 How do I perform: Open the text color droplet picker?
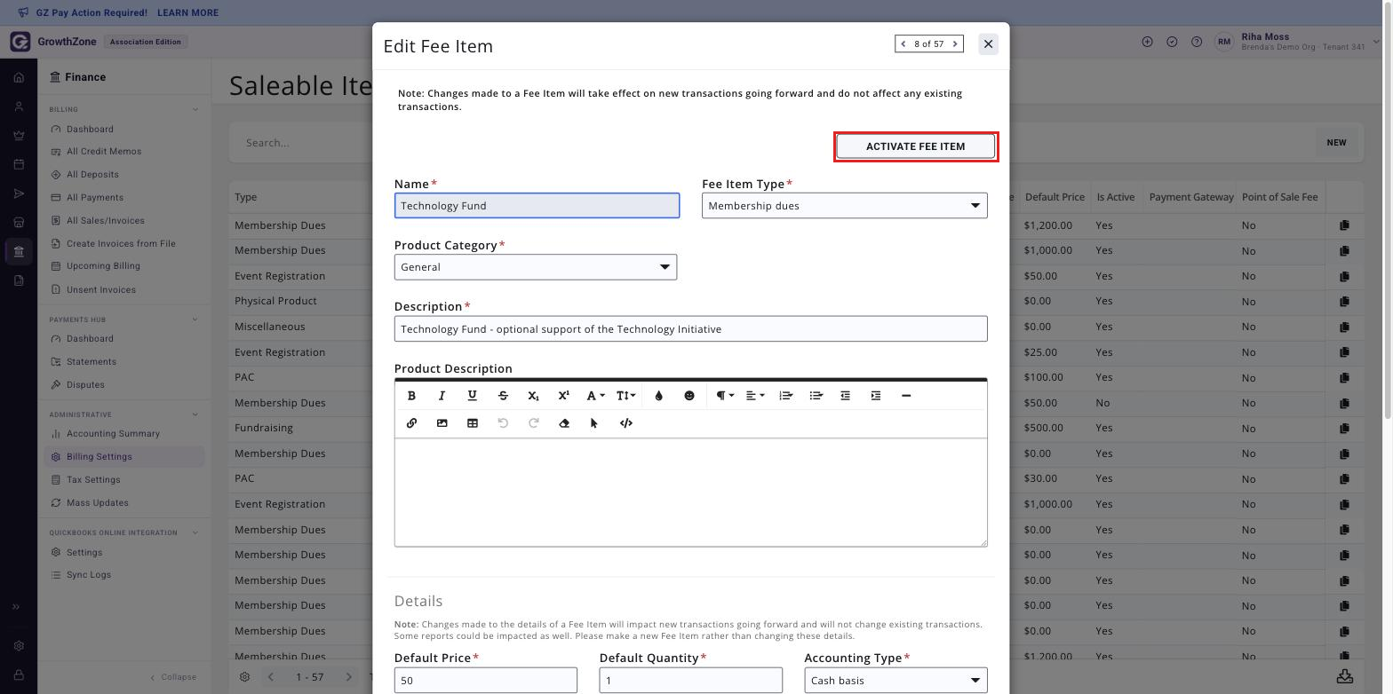click(x=658, y=396)
